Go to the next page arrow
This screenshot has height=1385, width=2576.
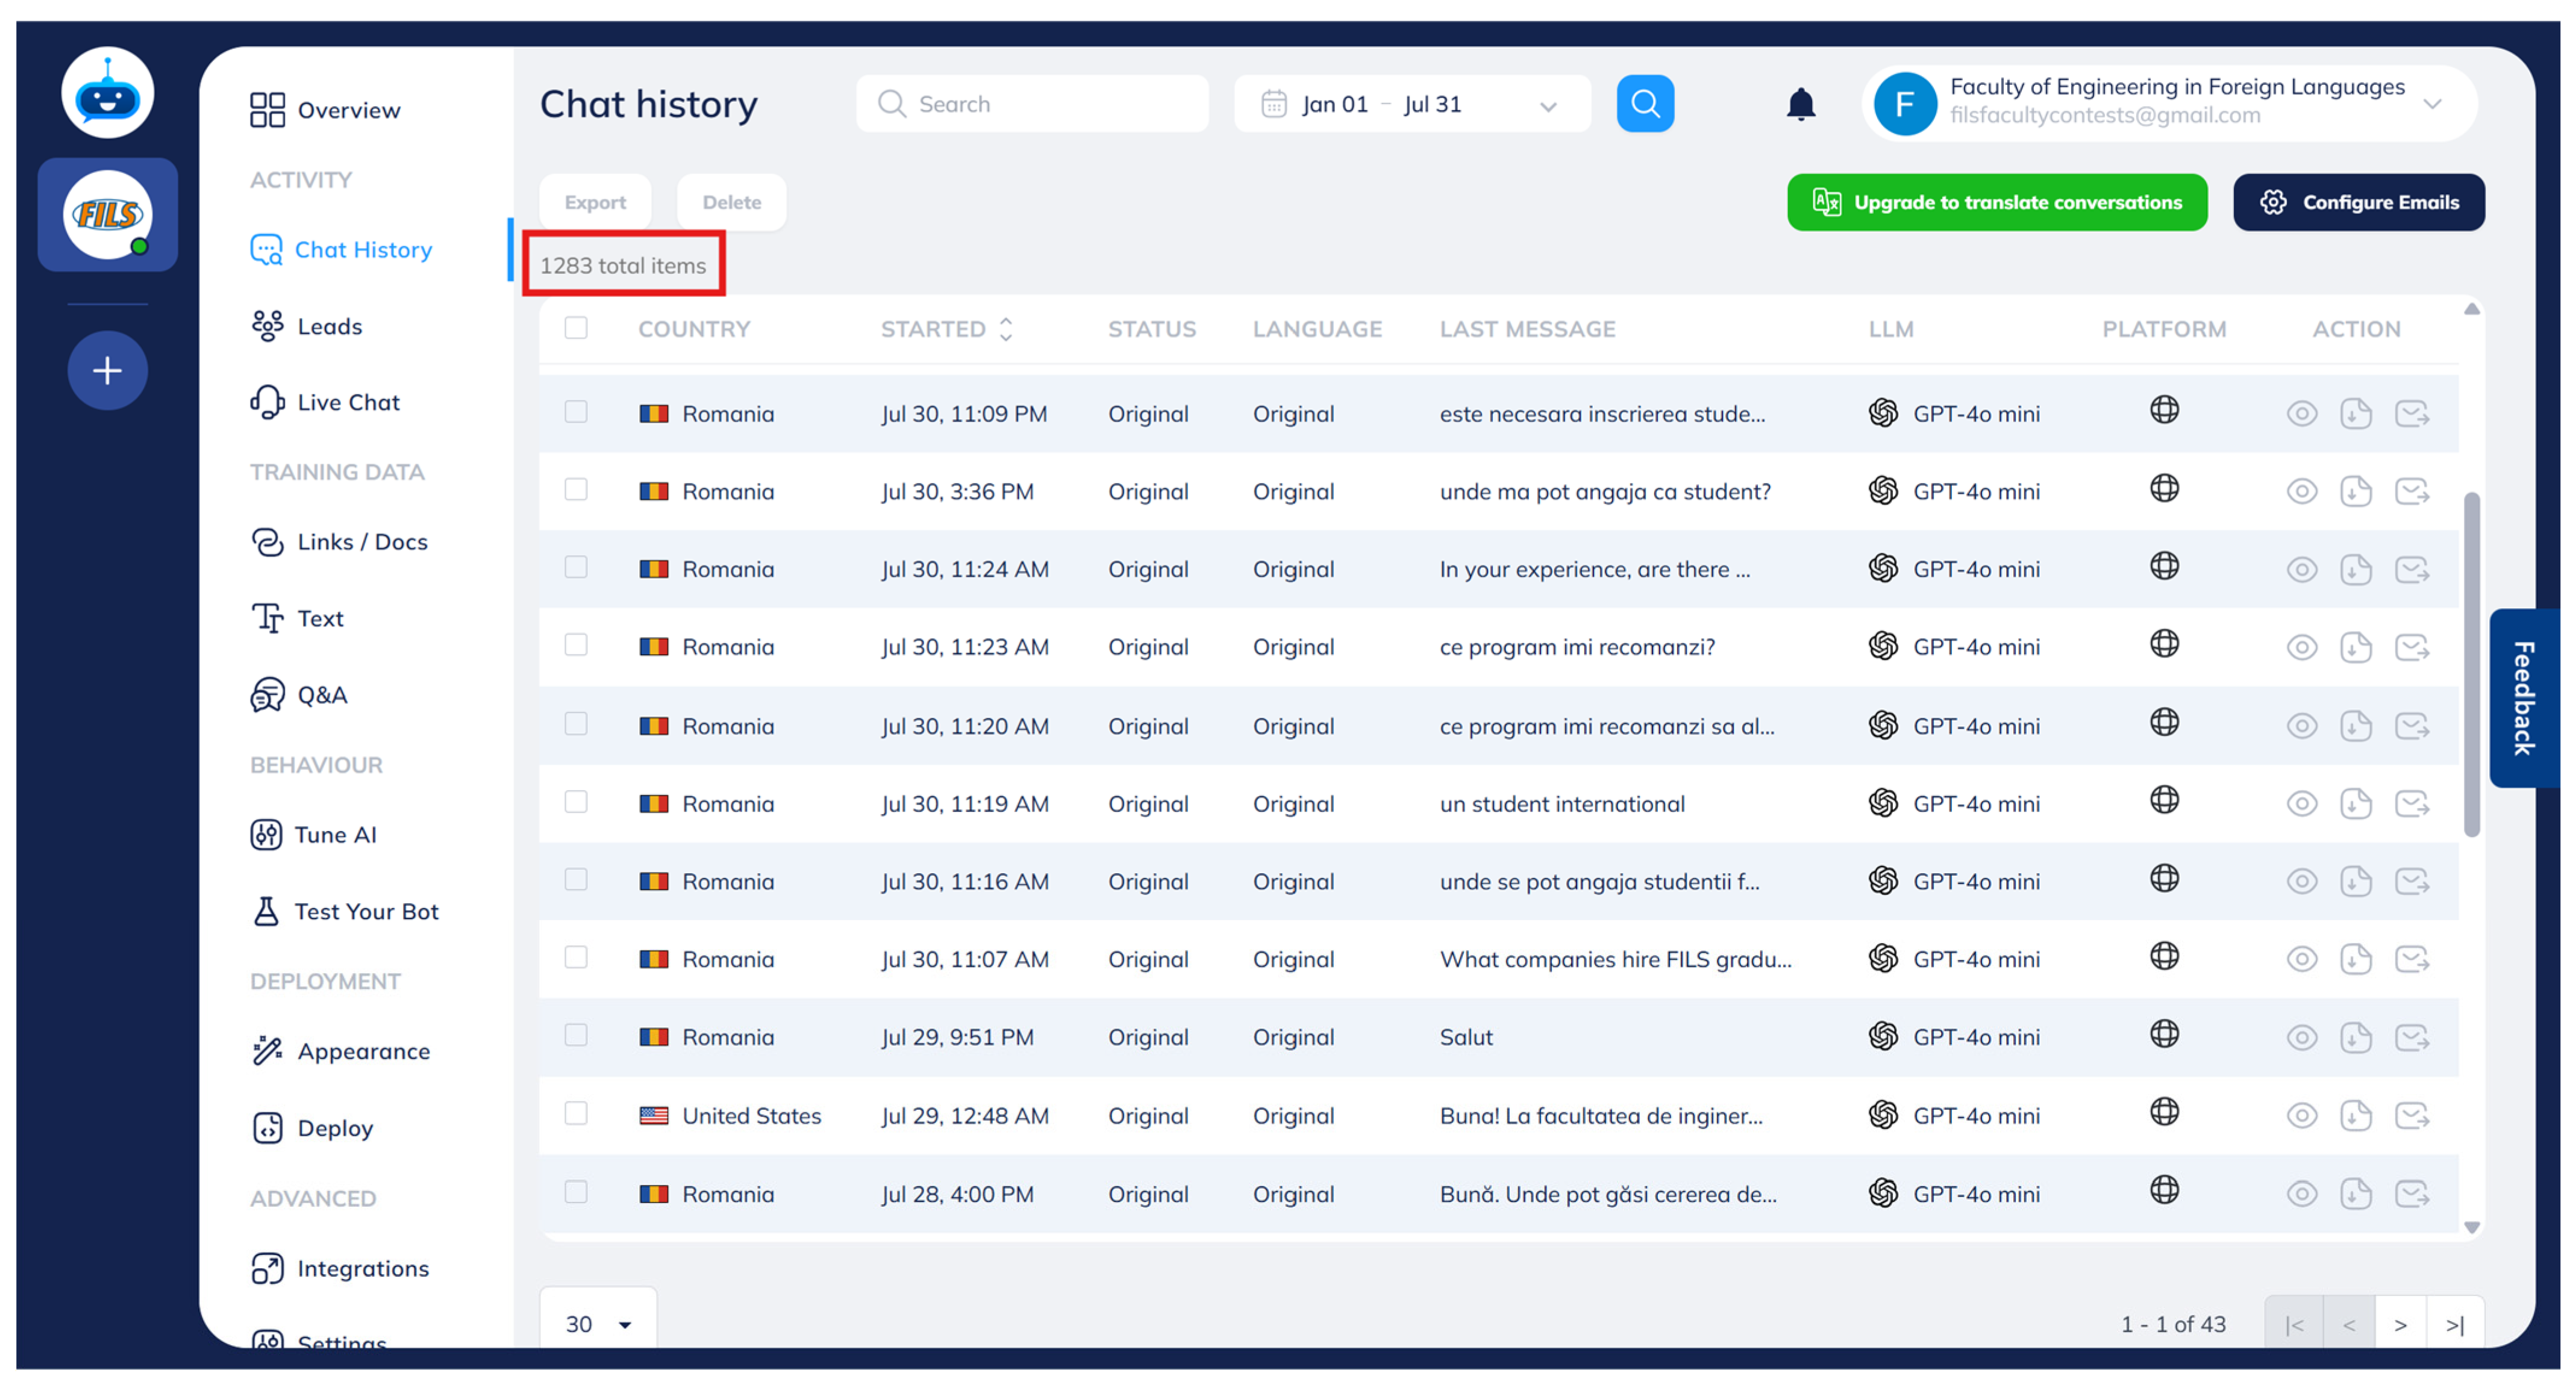pos(2400,1324)
